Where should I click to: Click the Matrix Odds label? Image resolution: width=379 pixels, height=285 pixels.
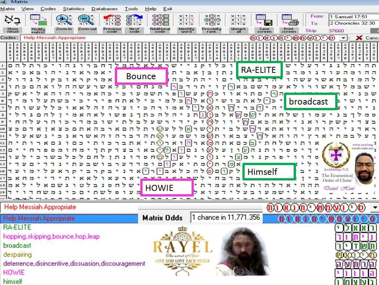(x=162, y=218)
